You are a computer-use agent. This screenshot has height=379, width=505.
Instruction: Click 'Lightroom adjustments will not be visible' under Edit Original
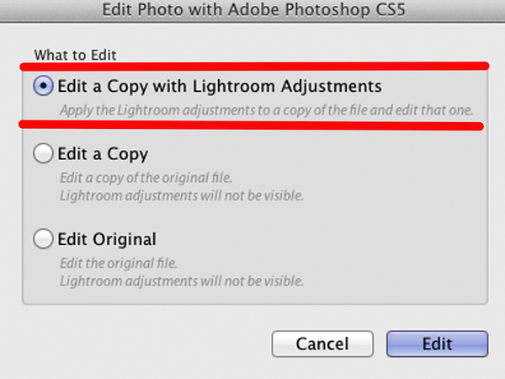pos(182,281)
